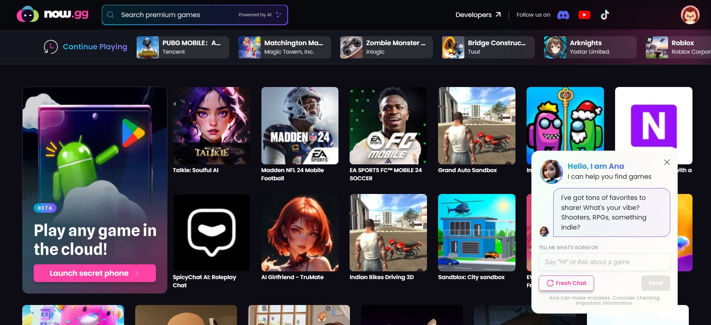Click the PUBG MOBILE game icon
Screen dimensions: 711x325
tap(148, 47)
